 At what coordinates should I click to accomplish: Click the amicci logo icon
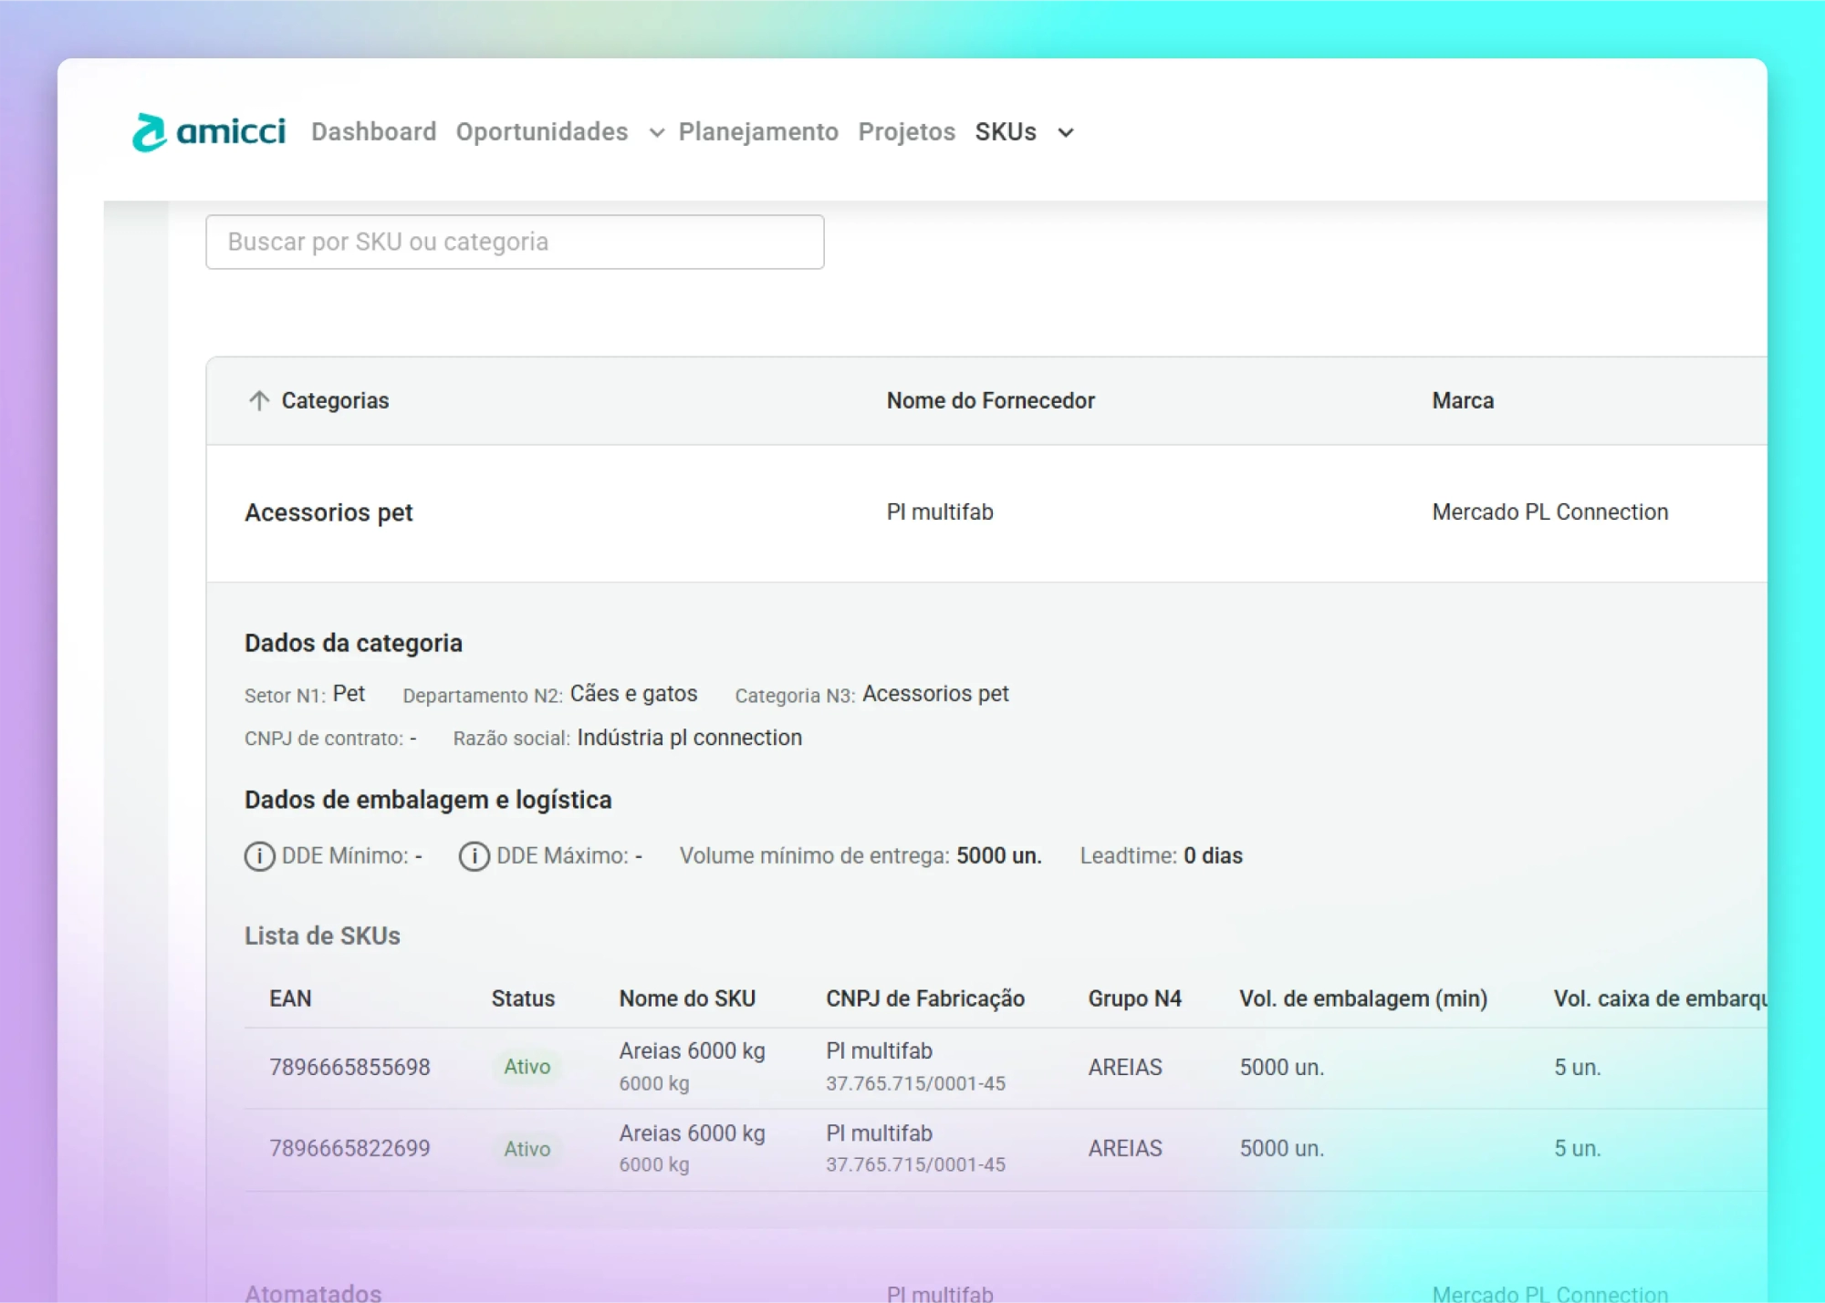point(150,132)
